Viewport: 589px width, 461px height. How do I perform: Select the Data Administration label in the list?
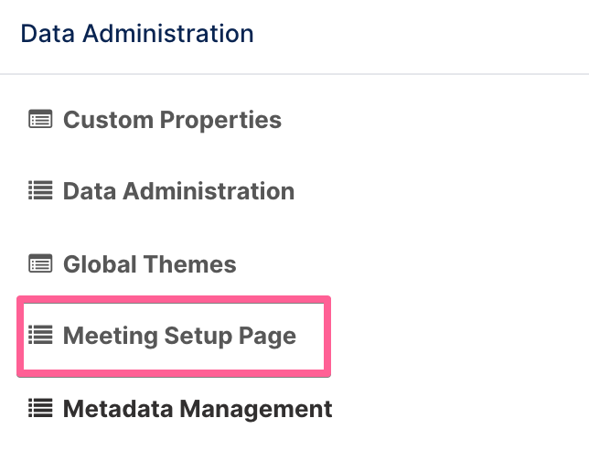click(x=179, y=191)
